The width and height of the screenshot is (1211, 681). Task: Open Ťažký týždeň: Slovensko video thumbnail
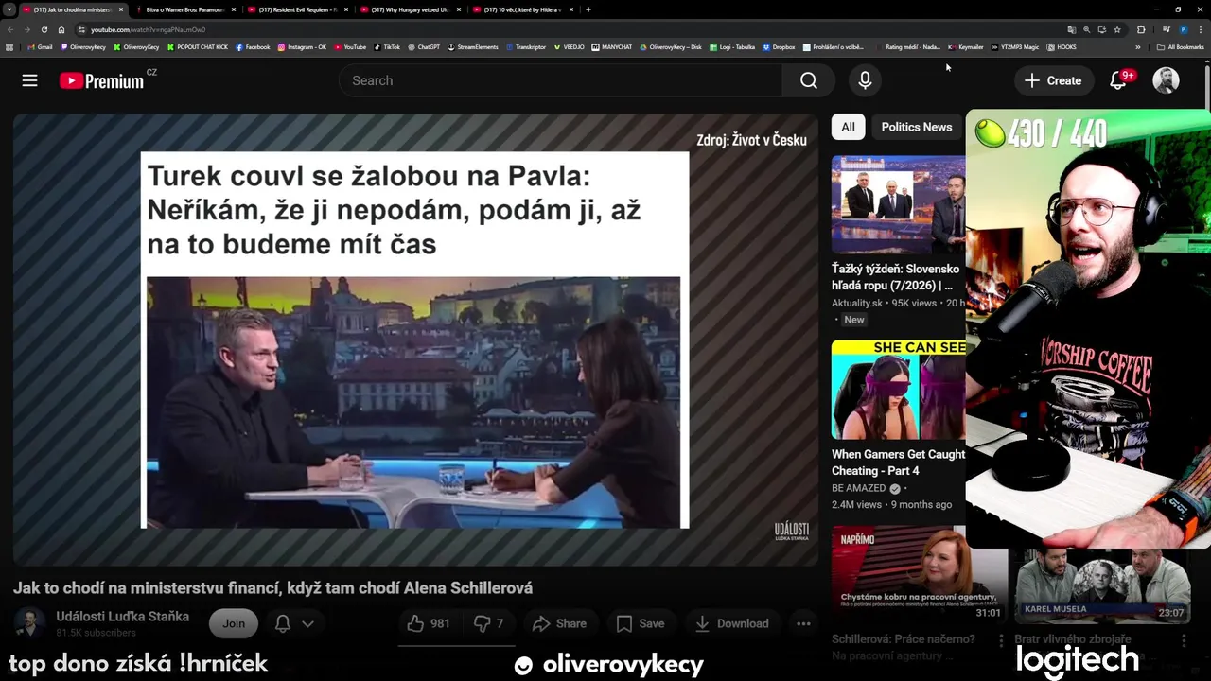point(899,204)
